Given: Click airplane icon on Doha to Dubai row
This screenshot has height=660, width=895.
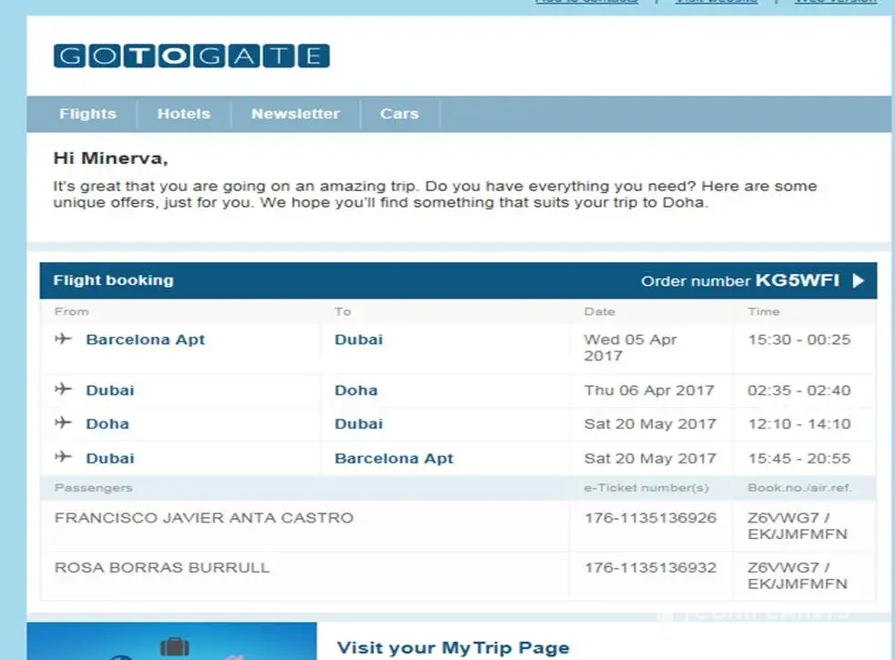Looking at the screenshot, I should (x=63, y=423).
